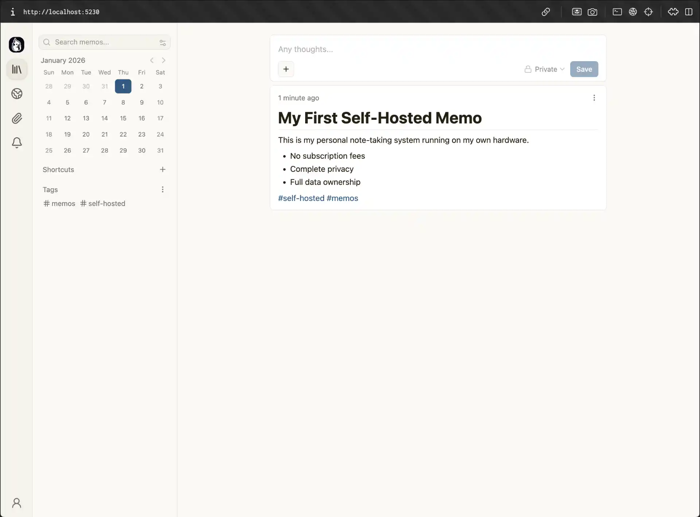
Task: Open Attachments with the paperclip icon
Action: click(x=17, y=118)
